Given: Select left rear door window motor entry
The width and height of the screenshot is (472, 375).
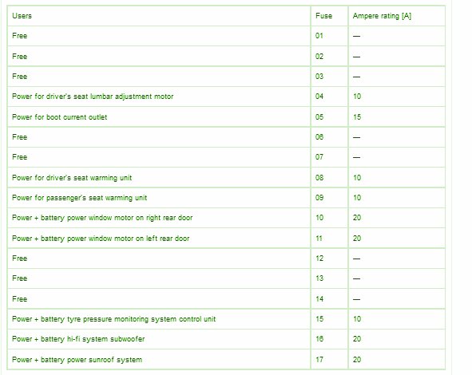Looking at the screenshot, I should (101, 239).
